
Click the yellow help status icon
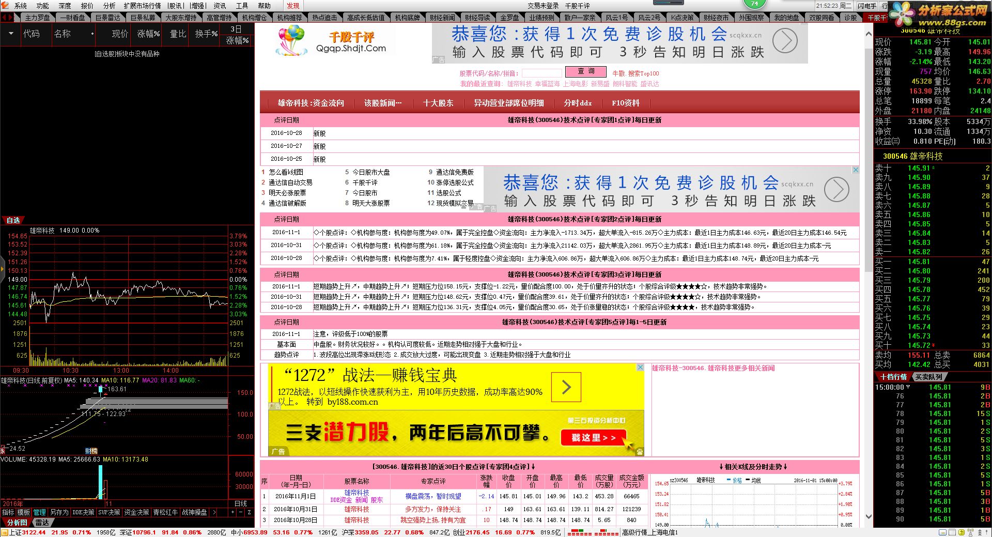[961, 532]
